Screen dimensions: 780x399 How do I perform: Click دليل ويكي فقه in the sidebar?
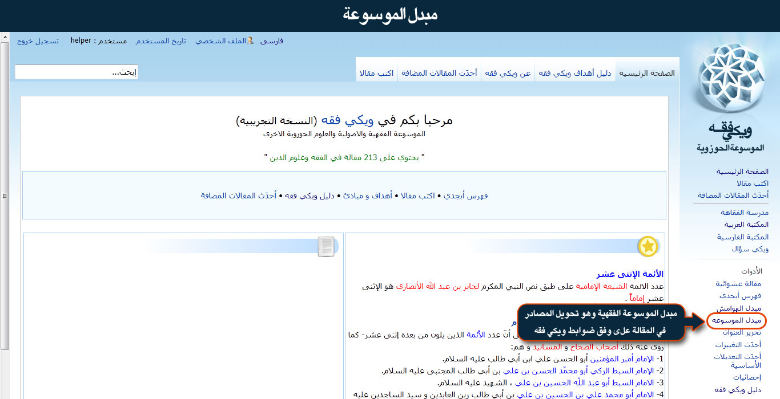coord(738,390)
